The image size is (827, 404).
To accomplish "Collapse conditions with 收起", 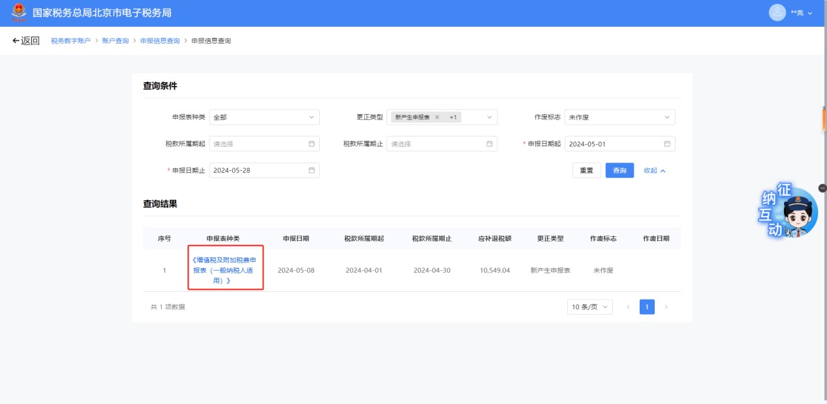I will (655, 170).
